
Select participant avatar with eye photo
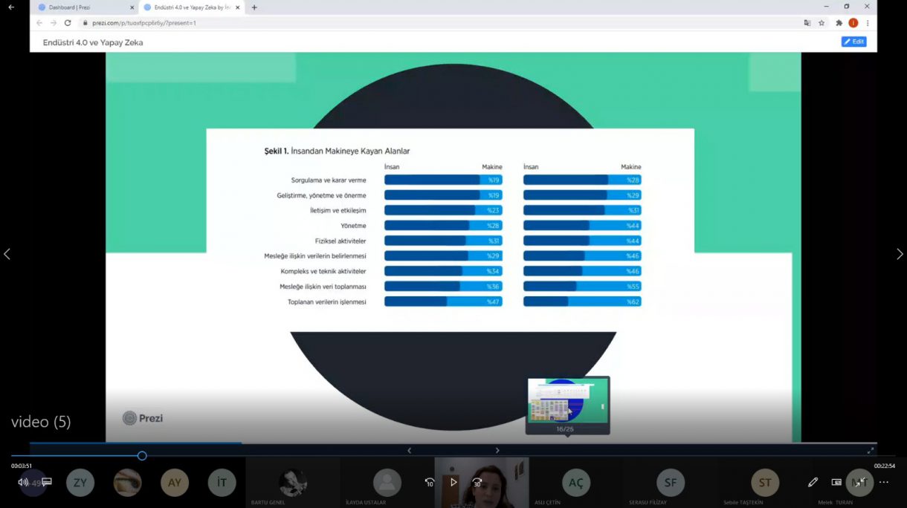[x=127, y=483]
